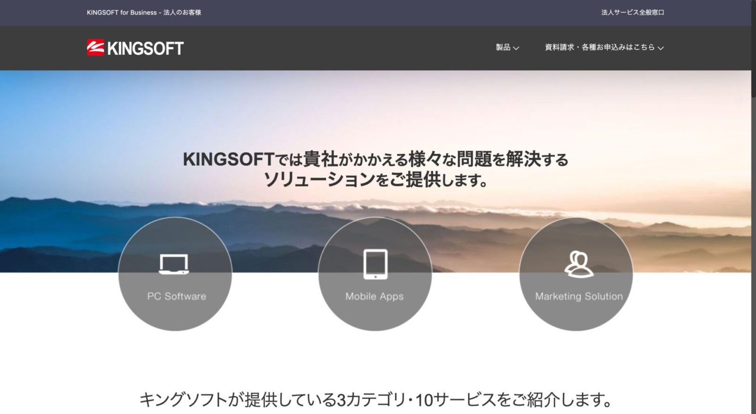Click KINGSOFT for Business - 法人のお客様 text
This screenshot has width=756, height=414.
coord(144,12)
